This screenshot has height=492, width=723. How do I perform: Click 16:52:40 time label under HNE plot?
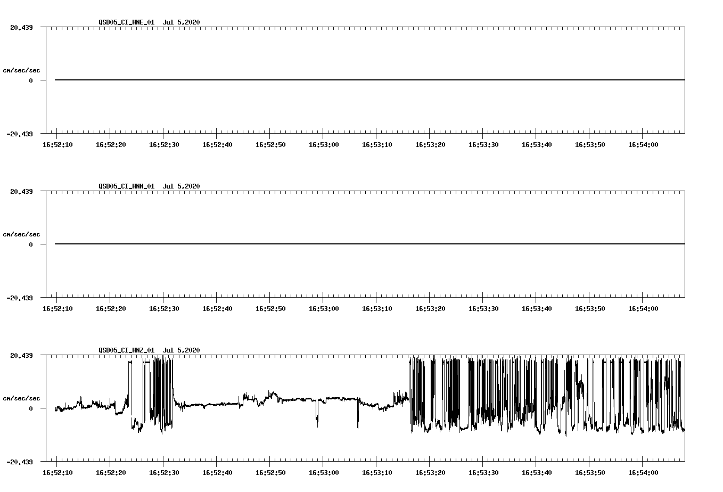click(217, 144)
